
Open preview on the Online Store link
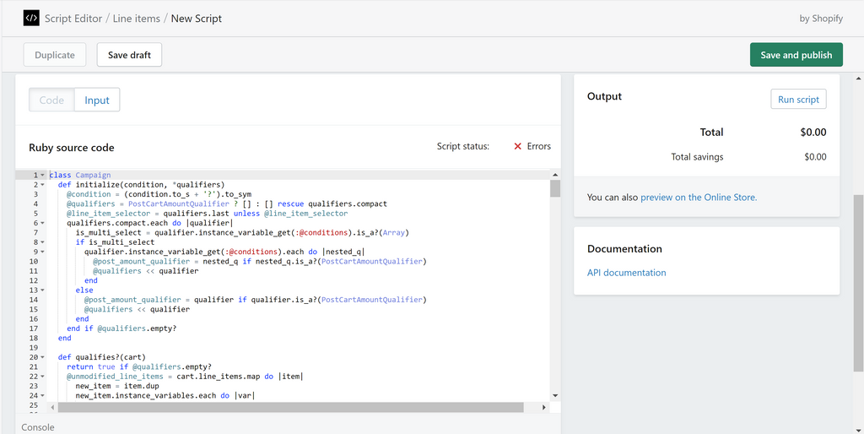pyautogui.click(x=699, y=197)
